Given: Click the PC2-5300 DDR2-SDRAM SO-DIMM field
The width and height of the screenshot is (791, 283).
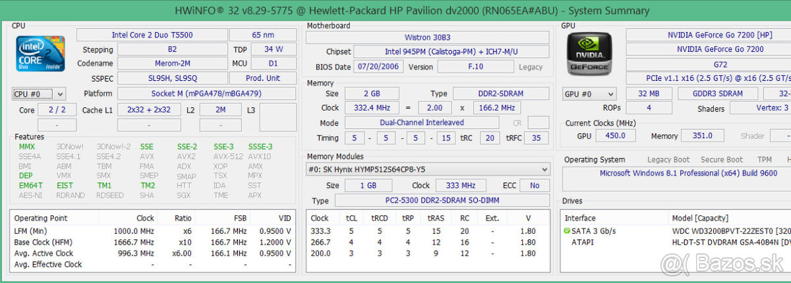Looking at the screenshot, I should click(442, 201).
